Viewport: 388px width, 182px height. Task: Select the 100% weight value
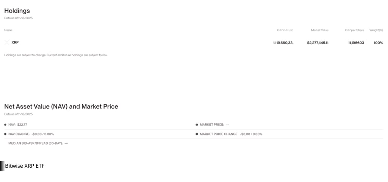coord(378,43)
